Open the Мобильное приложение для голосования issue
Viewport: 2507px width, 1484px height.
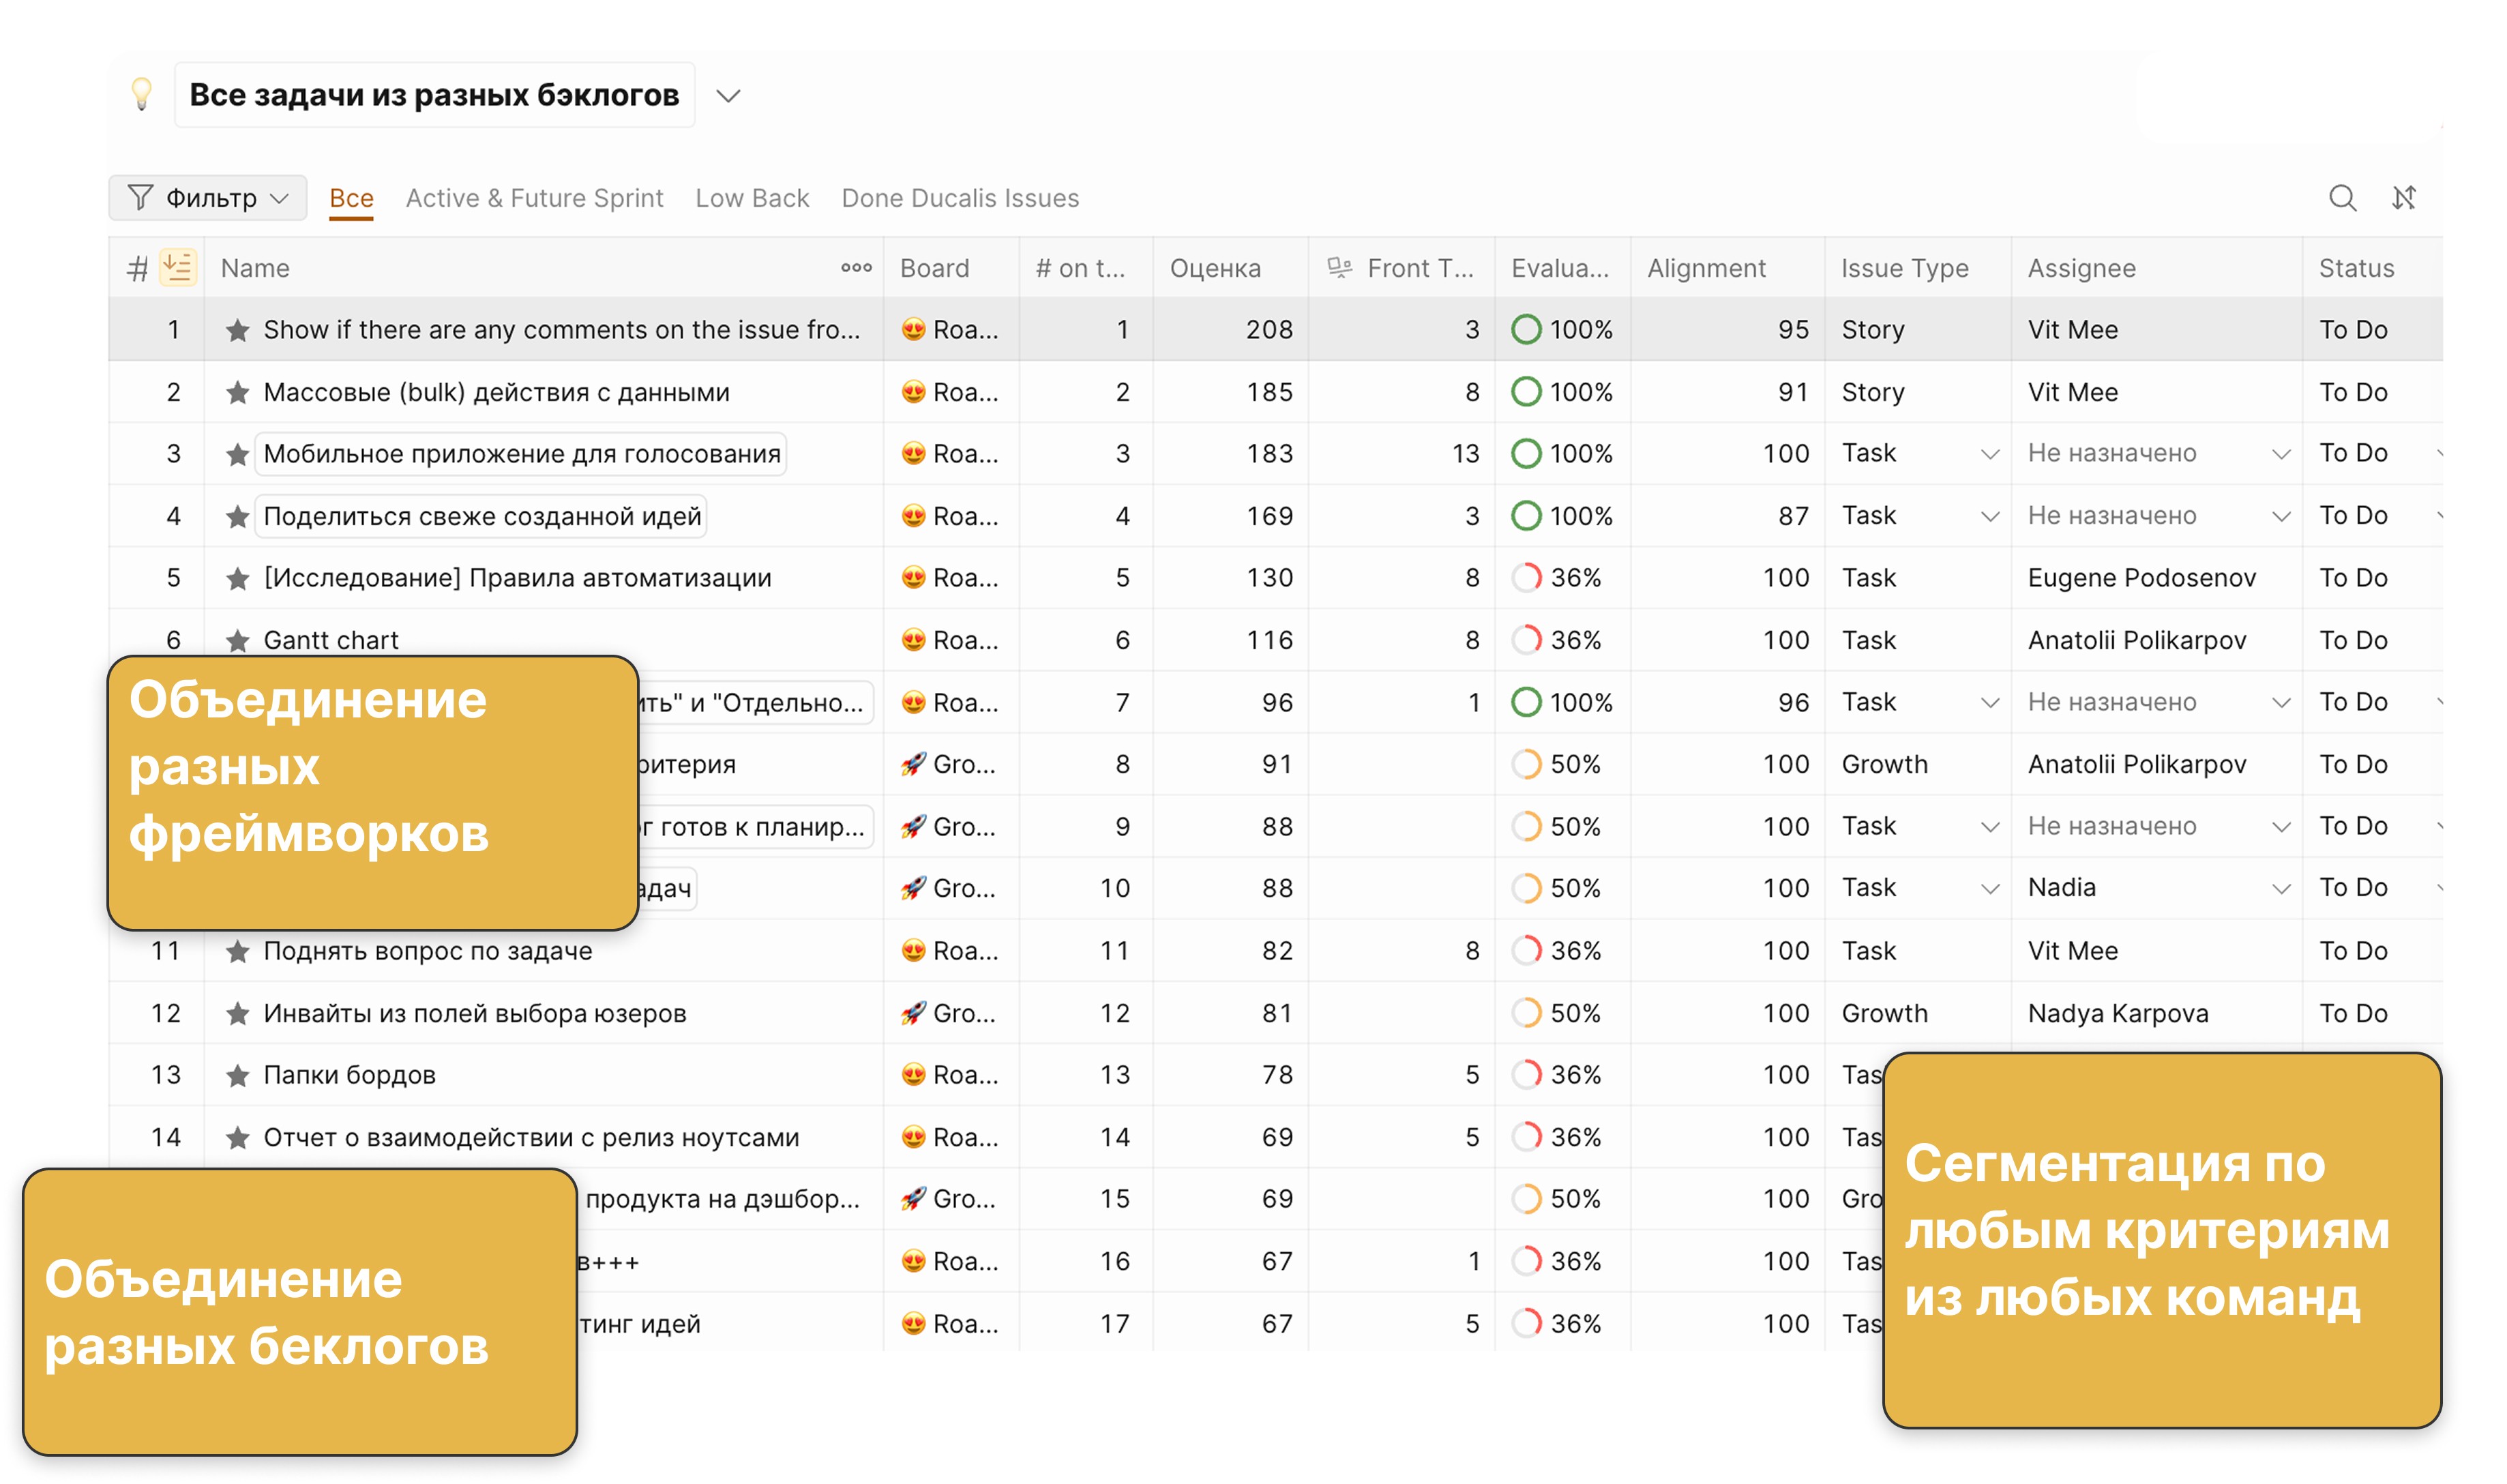pos(521,454)
